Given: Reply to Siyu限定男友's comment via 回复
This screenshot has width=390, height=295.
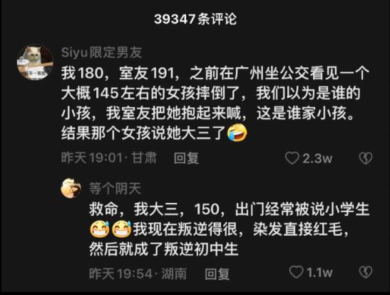Looking at the screenshot, I should pos(186,158).
